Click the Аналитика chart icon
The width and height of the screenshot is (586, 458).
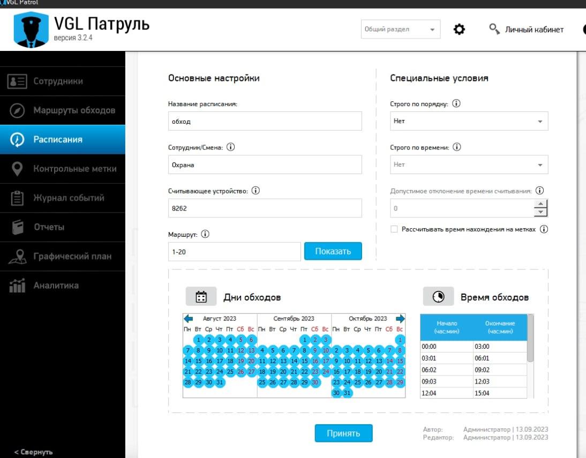pos(17,286)
